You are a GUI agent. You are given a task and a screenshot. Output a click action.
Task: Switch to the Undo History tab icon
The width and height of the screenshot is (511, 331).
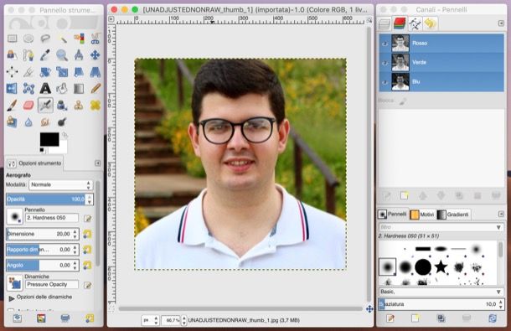pyautogui.click(x=431, y=23)
